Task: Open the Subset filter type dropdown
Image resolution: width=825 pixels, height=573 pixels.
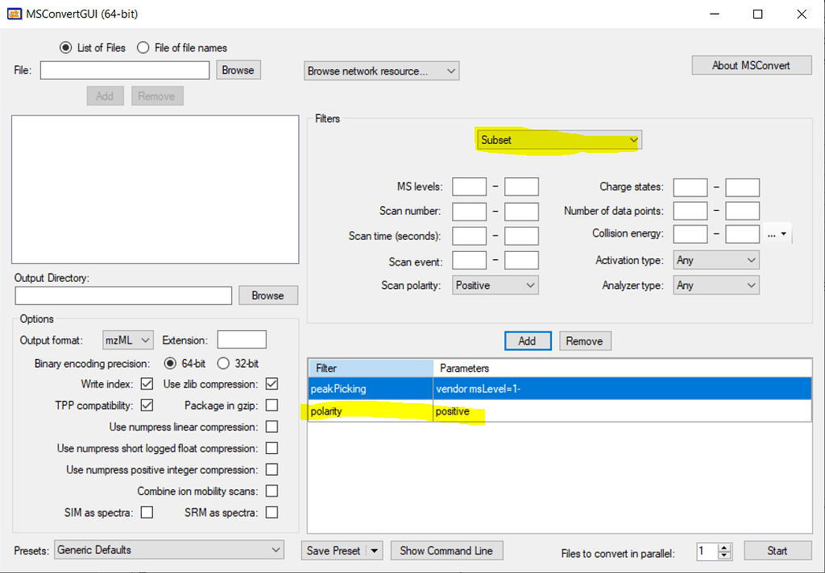Action: pos(559,140)
